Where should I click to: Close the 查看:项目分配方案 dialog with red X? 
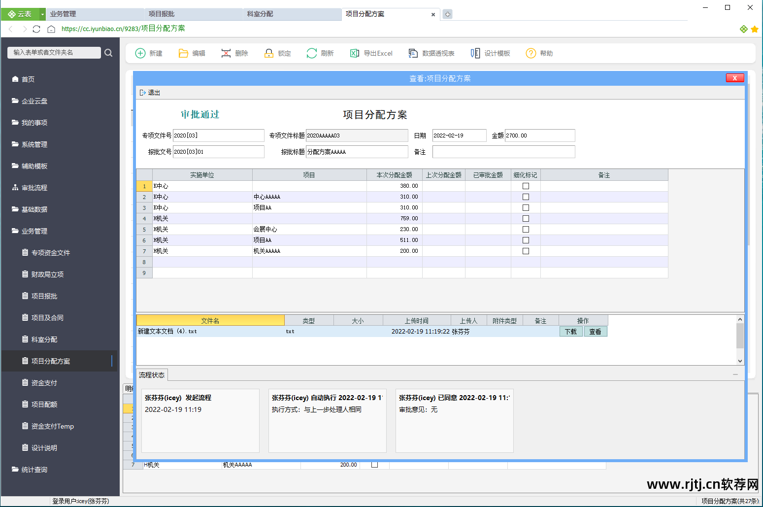(735, 78)
